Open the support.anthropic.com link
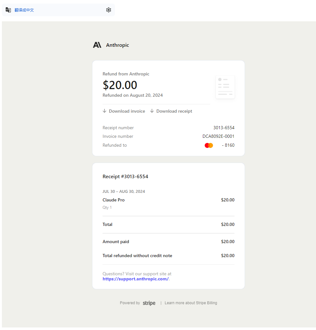The width and height of the screenshot is (316, 330). coord(135,279)
